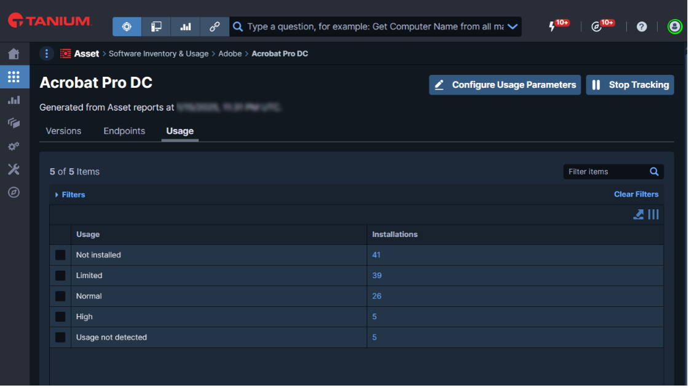Go to Adobe breadcrumb

230,53
